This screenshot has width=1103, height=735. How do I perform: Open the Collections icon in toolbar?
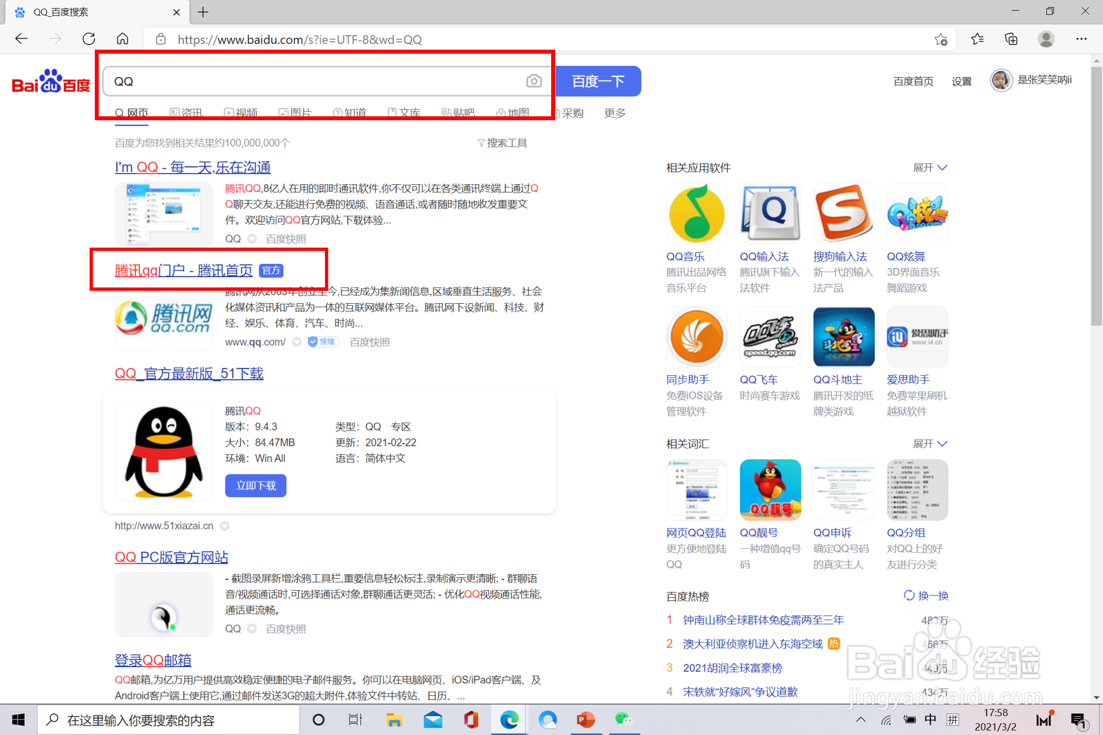[1011, 39]
